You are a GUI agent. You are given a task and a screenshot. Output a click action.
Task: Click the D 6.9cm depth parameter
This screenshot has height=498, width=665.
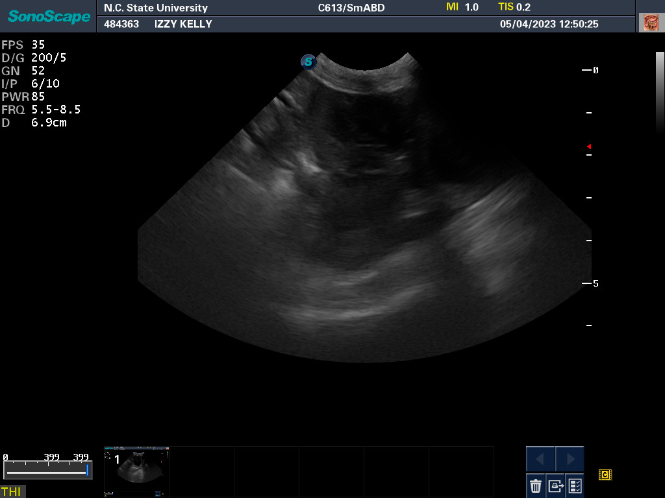pos(34,123)
